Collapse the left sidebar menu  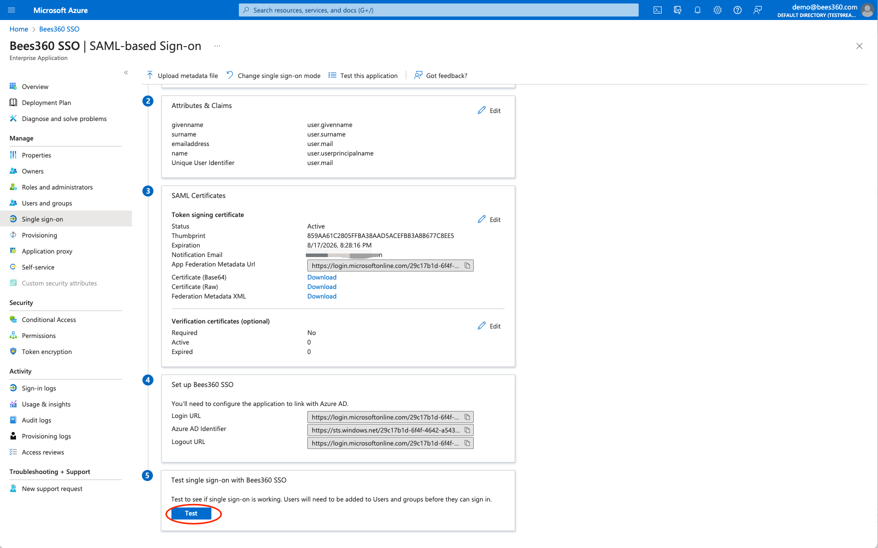[x=126, y=72]
